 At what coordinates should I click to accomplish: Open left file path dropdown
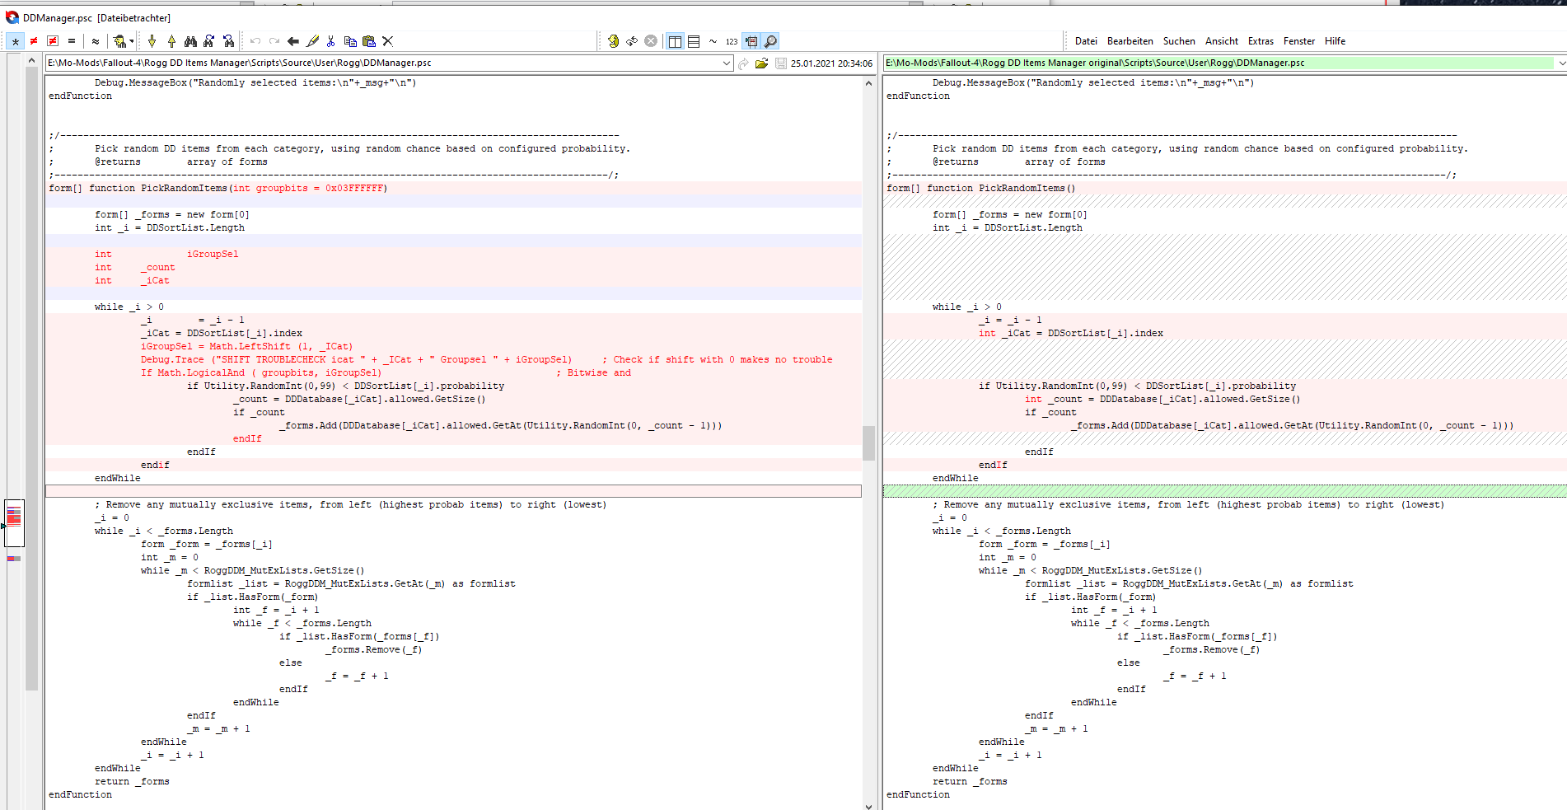726,63
